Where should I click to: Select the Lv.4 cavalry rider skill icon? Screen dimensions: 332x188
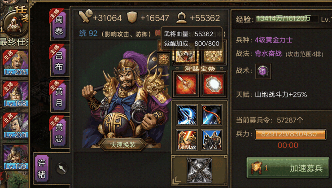211,140
